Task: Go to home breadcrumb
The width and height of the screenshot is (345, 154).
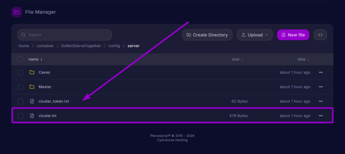Action: [24, 46]
